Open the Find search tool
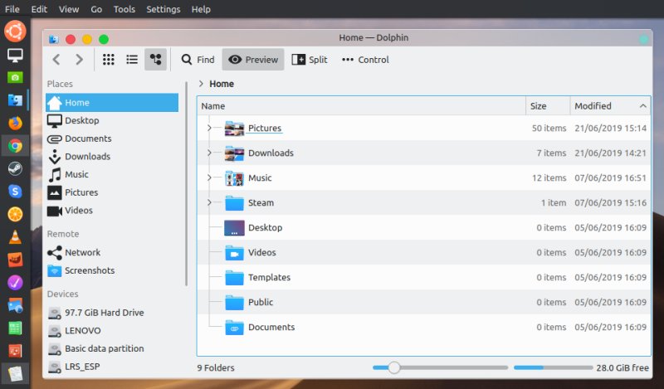Viewport: 664px width, 389px height. 198,60
